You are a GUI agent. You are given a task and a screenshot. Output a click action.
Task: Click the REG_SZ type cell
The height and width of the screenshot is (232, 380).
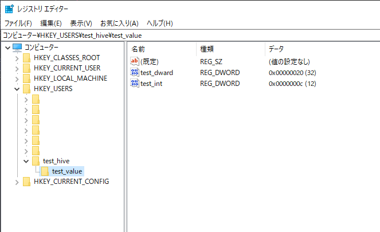click(211, 62)
